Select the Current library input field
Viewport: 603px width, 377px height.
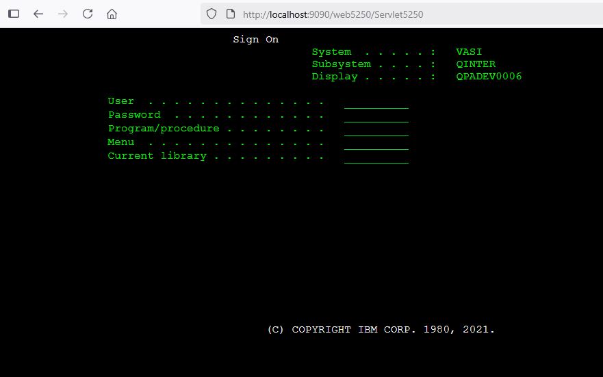376,157
